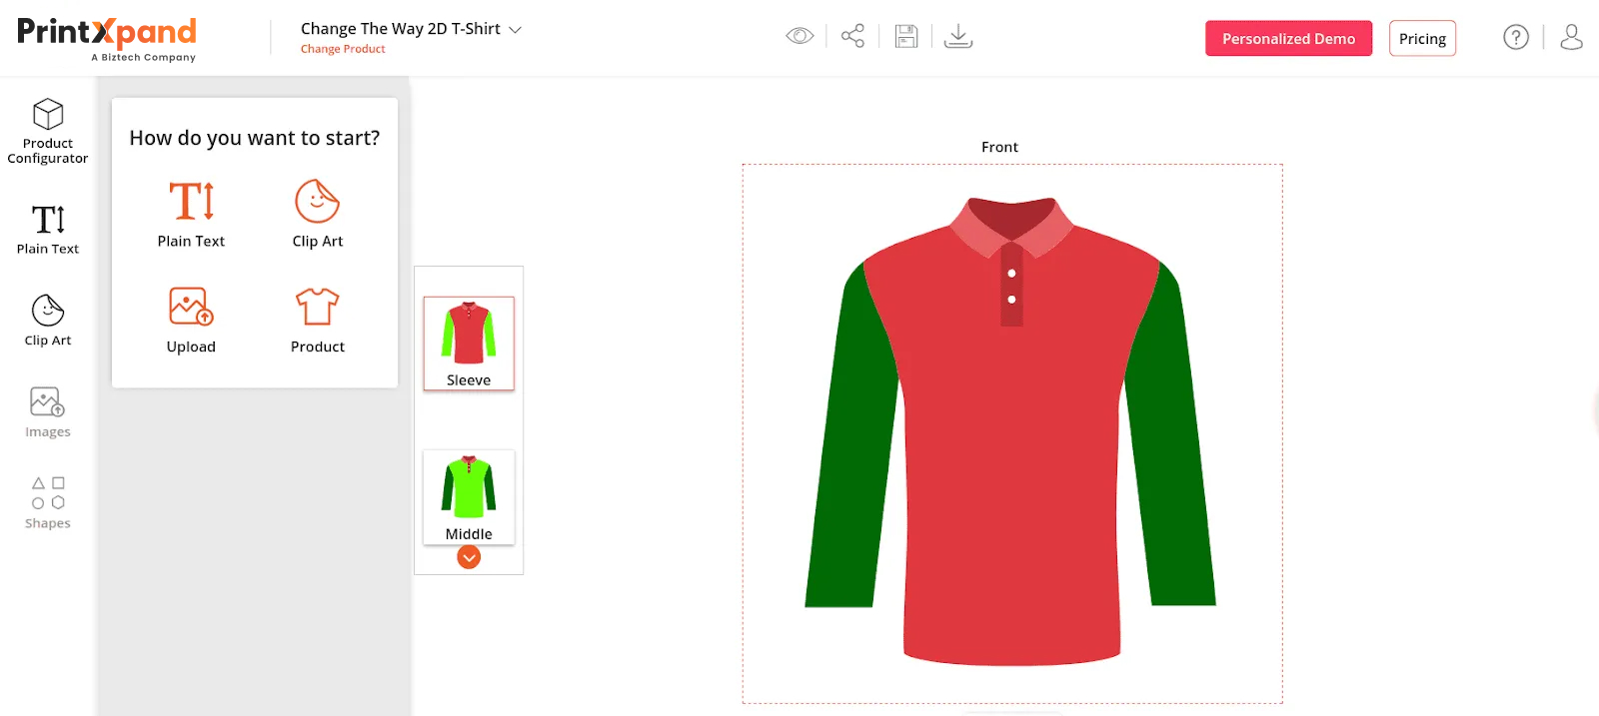Choose Upload option in start panel
1599x716 pixels.
[x=191, y=320]
